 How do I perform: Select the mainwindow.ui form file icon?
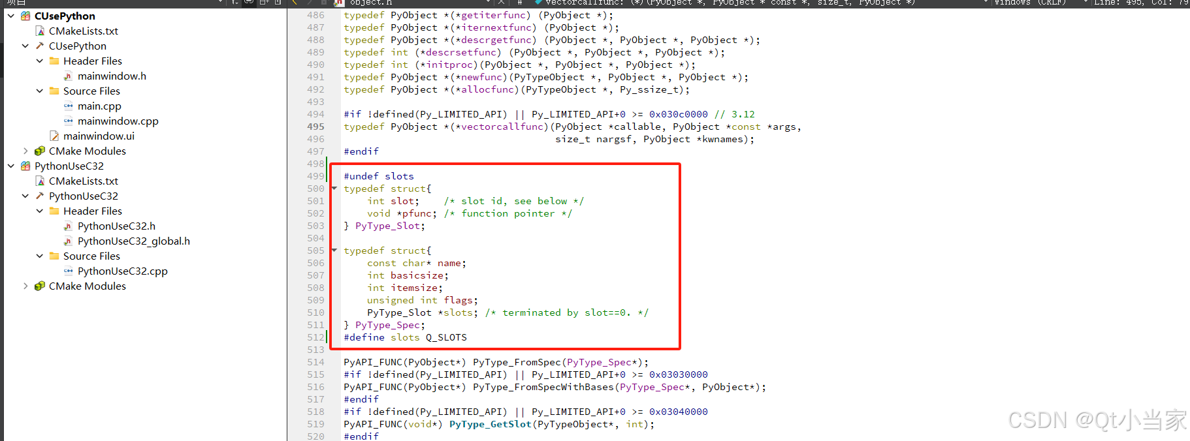[54, 136]
